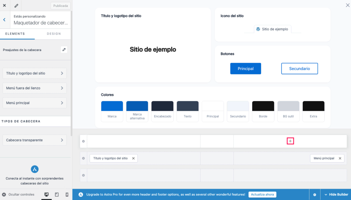
Task: Collapse builder using the 'Hide Builder' toggle
Action: click(336, 195)
